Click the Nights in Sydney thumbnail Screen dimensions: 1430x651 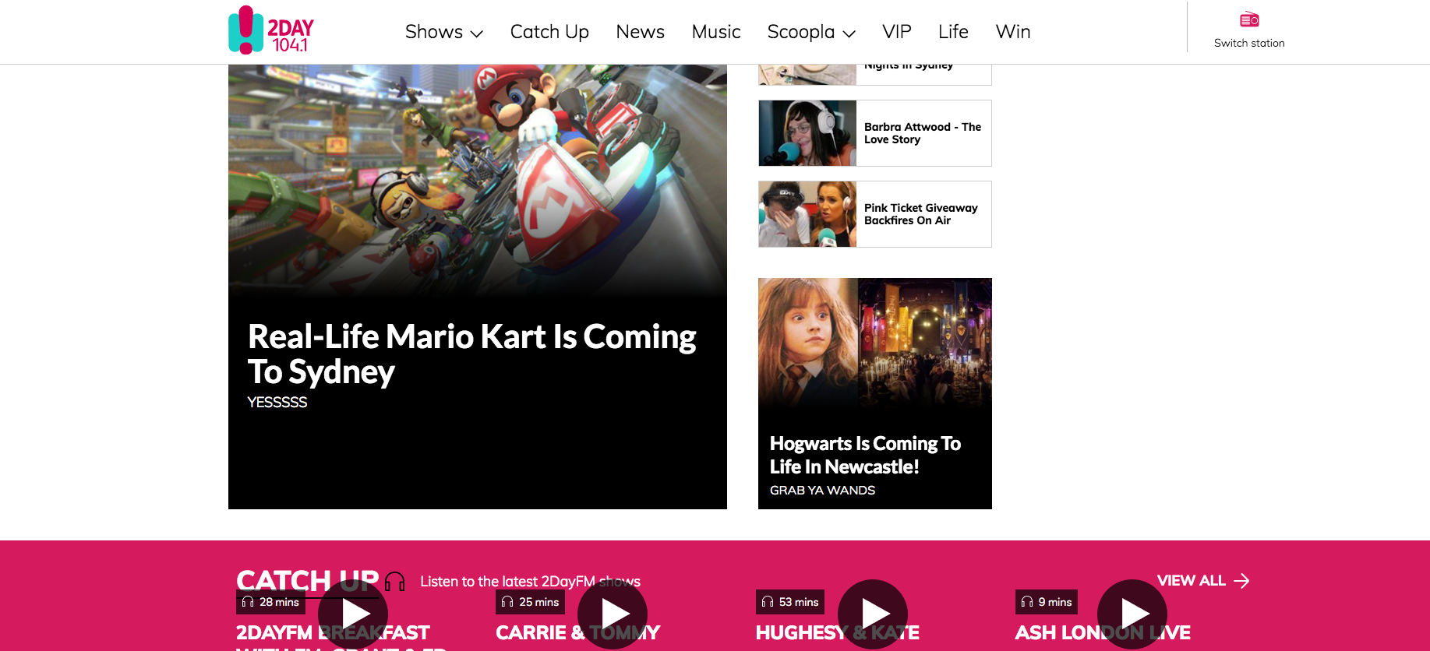click(807, 75)
